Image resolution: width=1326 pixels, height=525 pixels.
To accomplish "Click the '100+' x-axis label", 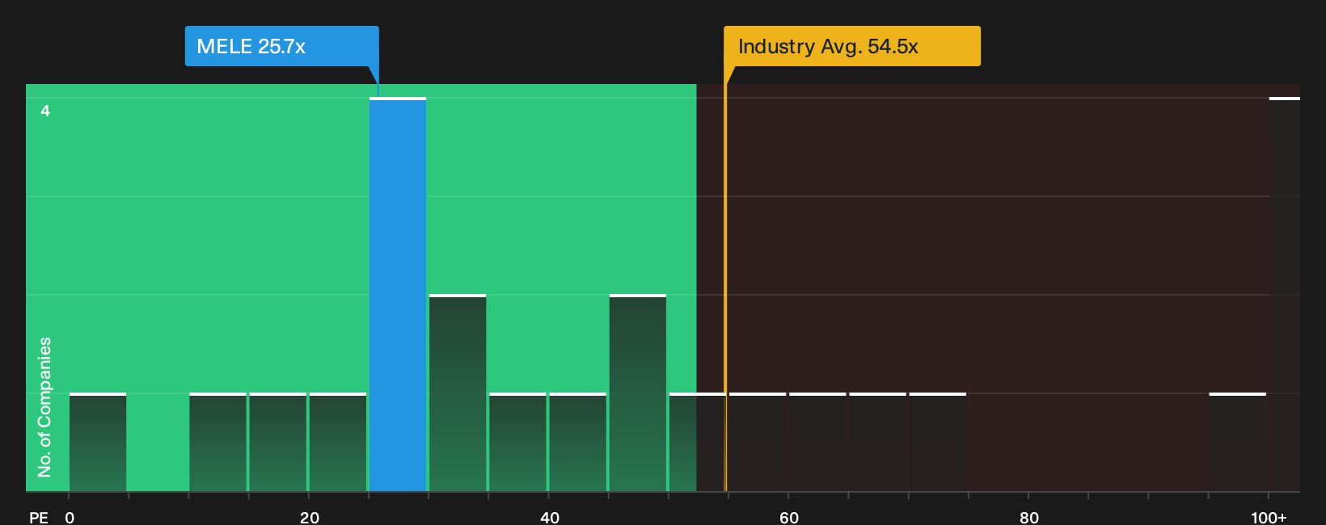I will pyautogui.click(x=1269, y=517).
